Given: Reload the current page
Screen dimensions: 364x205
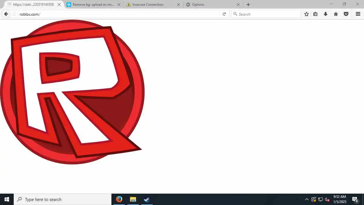Looking at the screenshot, I should pos(224,14).
